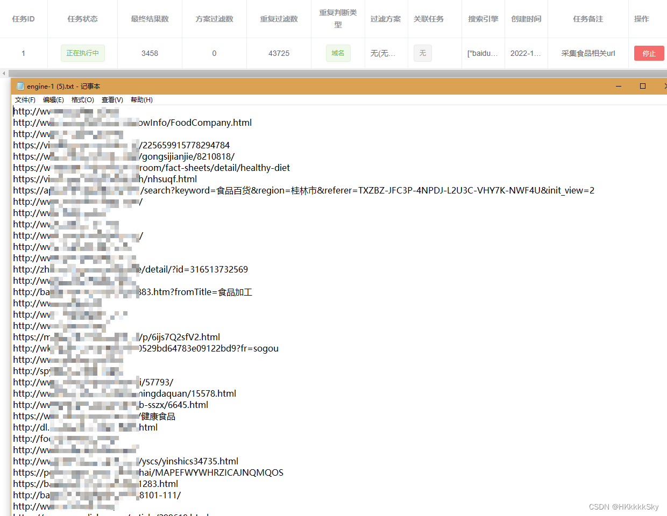Click the 任务备注 column header
This screenshot has height=516, width=667.
[x=588, y=19]
